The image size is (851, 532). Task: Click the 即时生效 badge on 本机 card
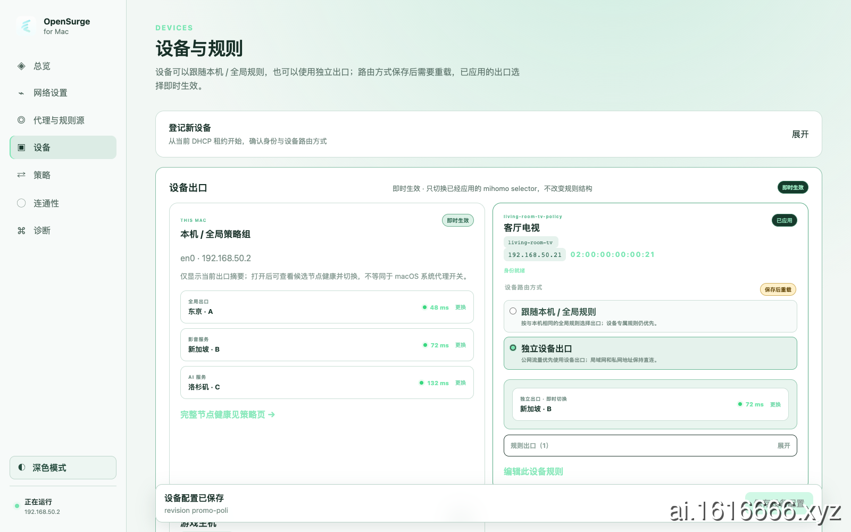click(x=458, y=220)
